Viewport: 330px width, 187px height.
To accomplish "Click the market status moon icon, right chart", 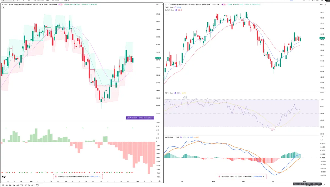I will 222,5.
